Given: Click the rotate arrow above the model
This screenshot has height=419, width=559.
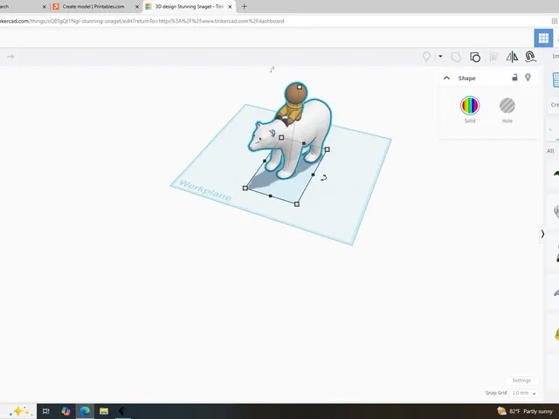Looking at the screenshot, I should coord(272,70).
